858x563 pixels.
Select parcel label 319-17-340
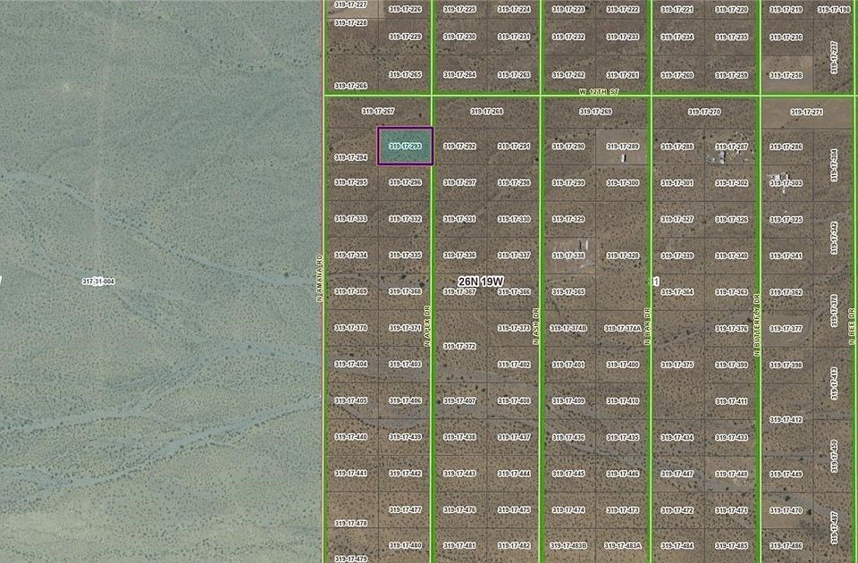[732, 256]
